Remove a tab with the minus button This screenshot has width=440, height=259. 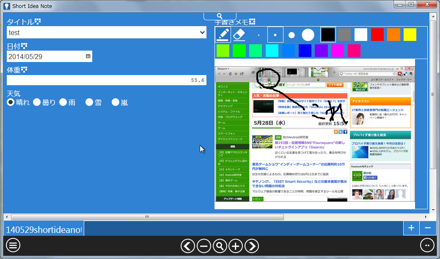(428, 228)
